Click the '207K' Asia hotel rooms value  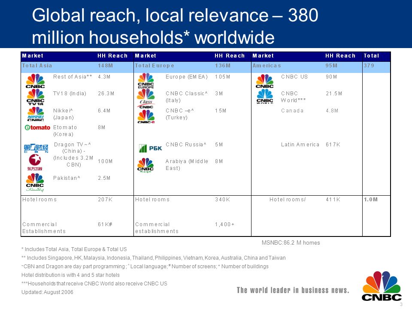coord(105,200)
